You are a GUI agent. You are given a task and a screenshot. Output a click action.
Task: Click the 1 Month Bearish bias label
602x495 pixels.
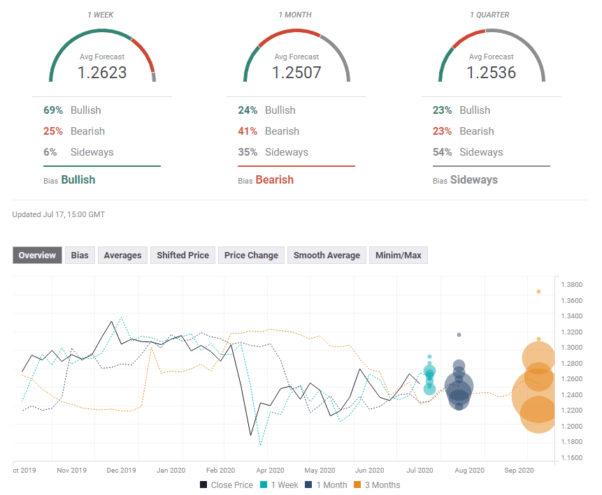tap(274, 179)
